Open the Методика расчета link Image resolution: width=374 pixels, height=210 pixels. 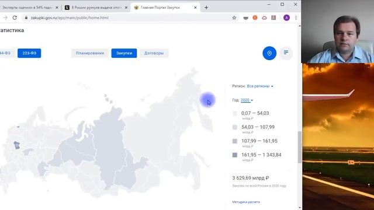246,202
